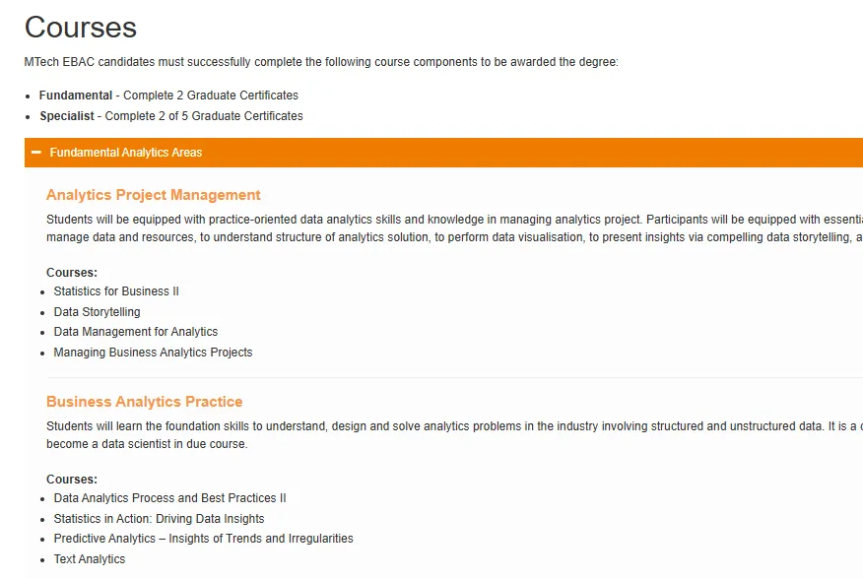
Task: Choose Predictive Analytics – Insights of Trends course
Action: click(204, 539)
